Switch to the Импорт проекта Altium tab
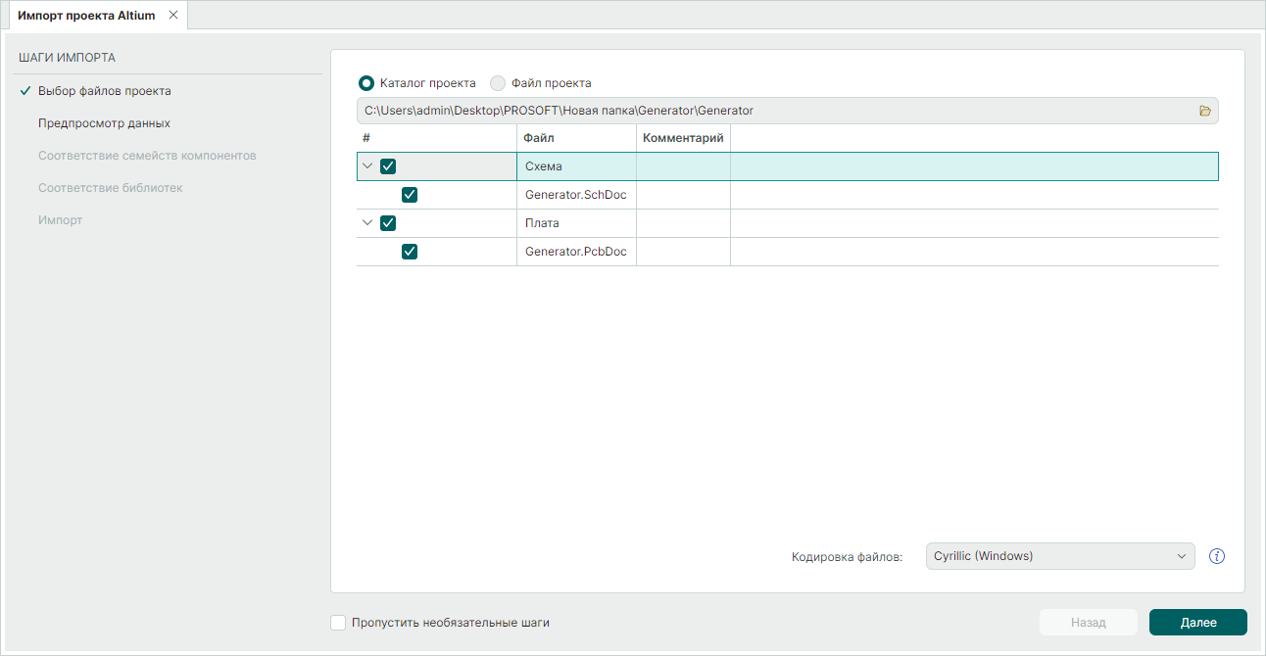The width and height of the screenshot is (1266, 656). click(86, 16)
